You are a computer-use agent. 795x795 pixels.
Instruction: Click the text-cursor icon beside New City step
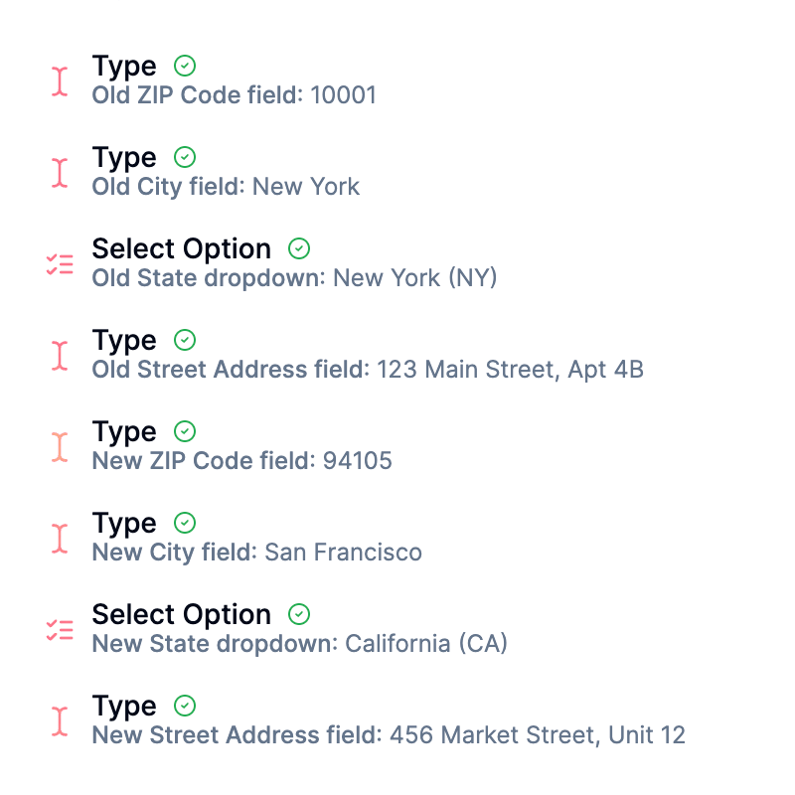point(60,538)
